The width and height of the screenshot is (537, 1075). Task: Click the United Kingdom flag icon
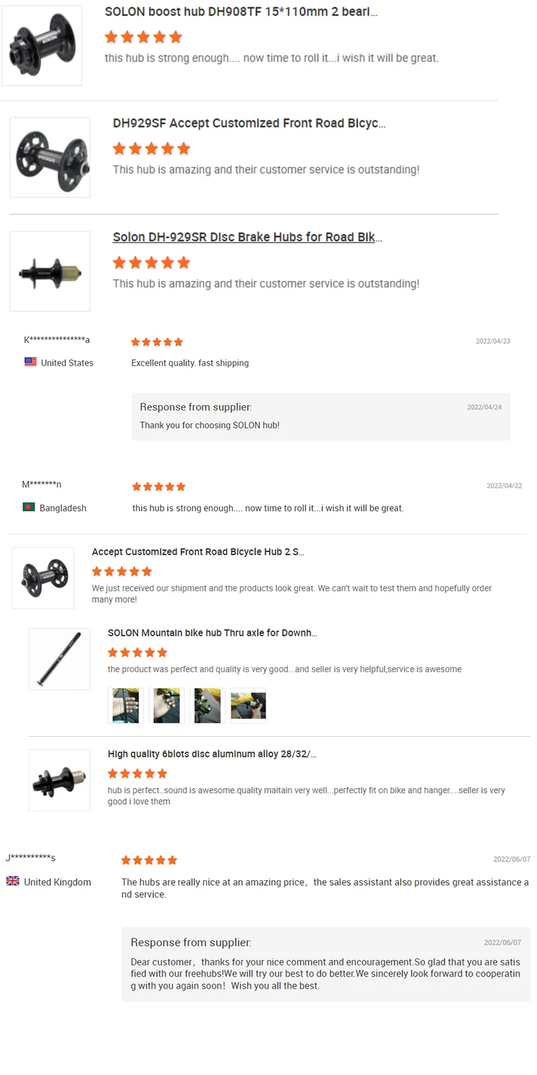pos(13,881)
